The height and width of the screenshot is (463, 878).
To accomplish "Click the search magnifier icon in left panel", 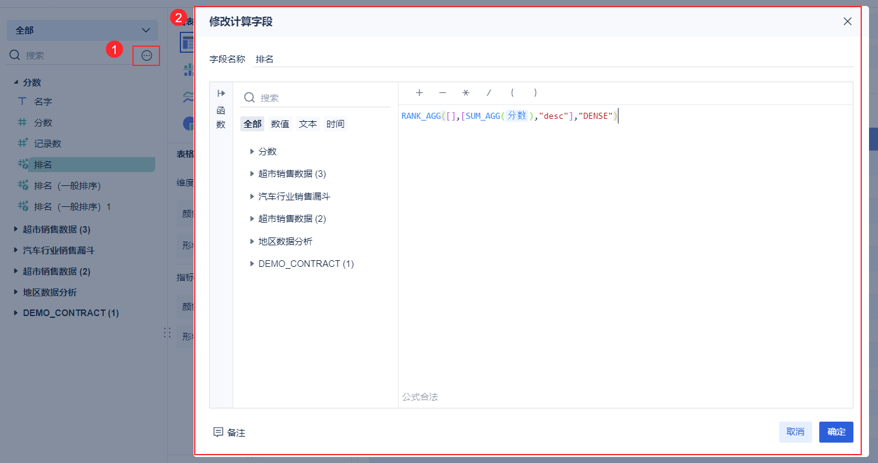I will (x=15, y=55).
